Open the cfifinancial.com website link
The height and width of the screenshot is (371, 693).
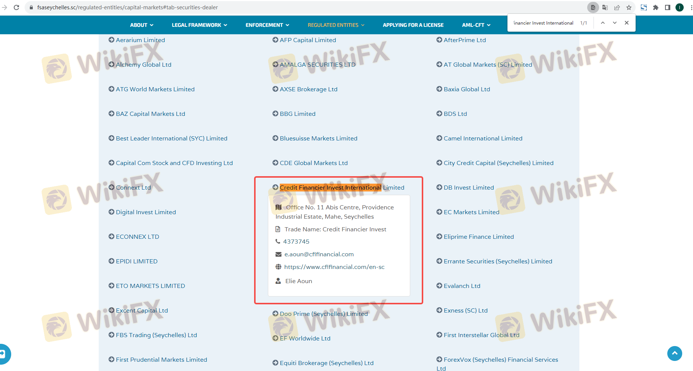[x=334, y=267]
